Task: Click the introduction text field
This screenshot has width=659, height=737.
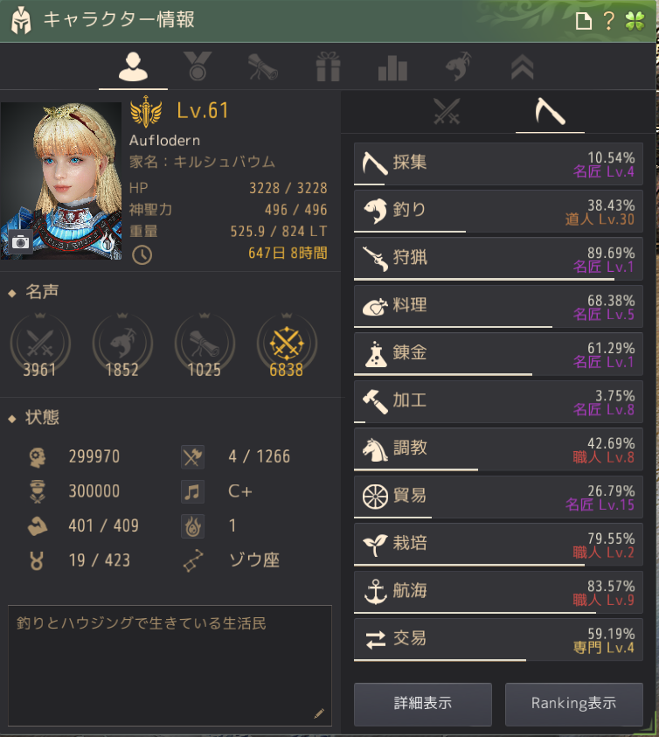Action: tap(170, 665)
